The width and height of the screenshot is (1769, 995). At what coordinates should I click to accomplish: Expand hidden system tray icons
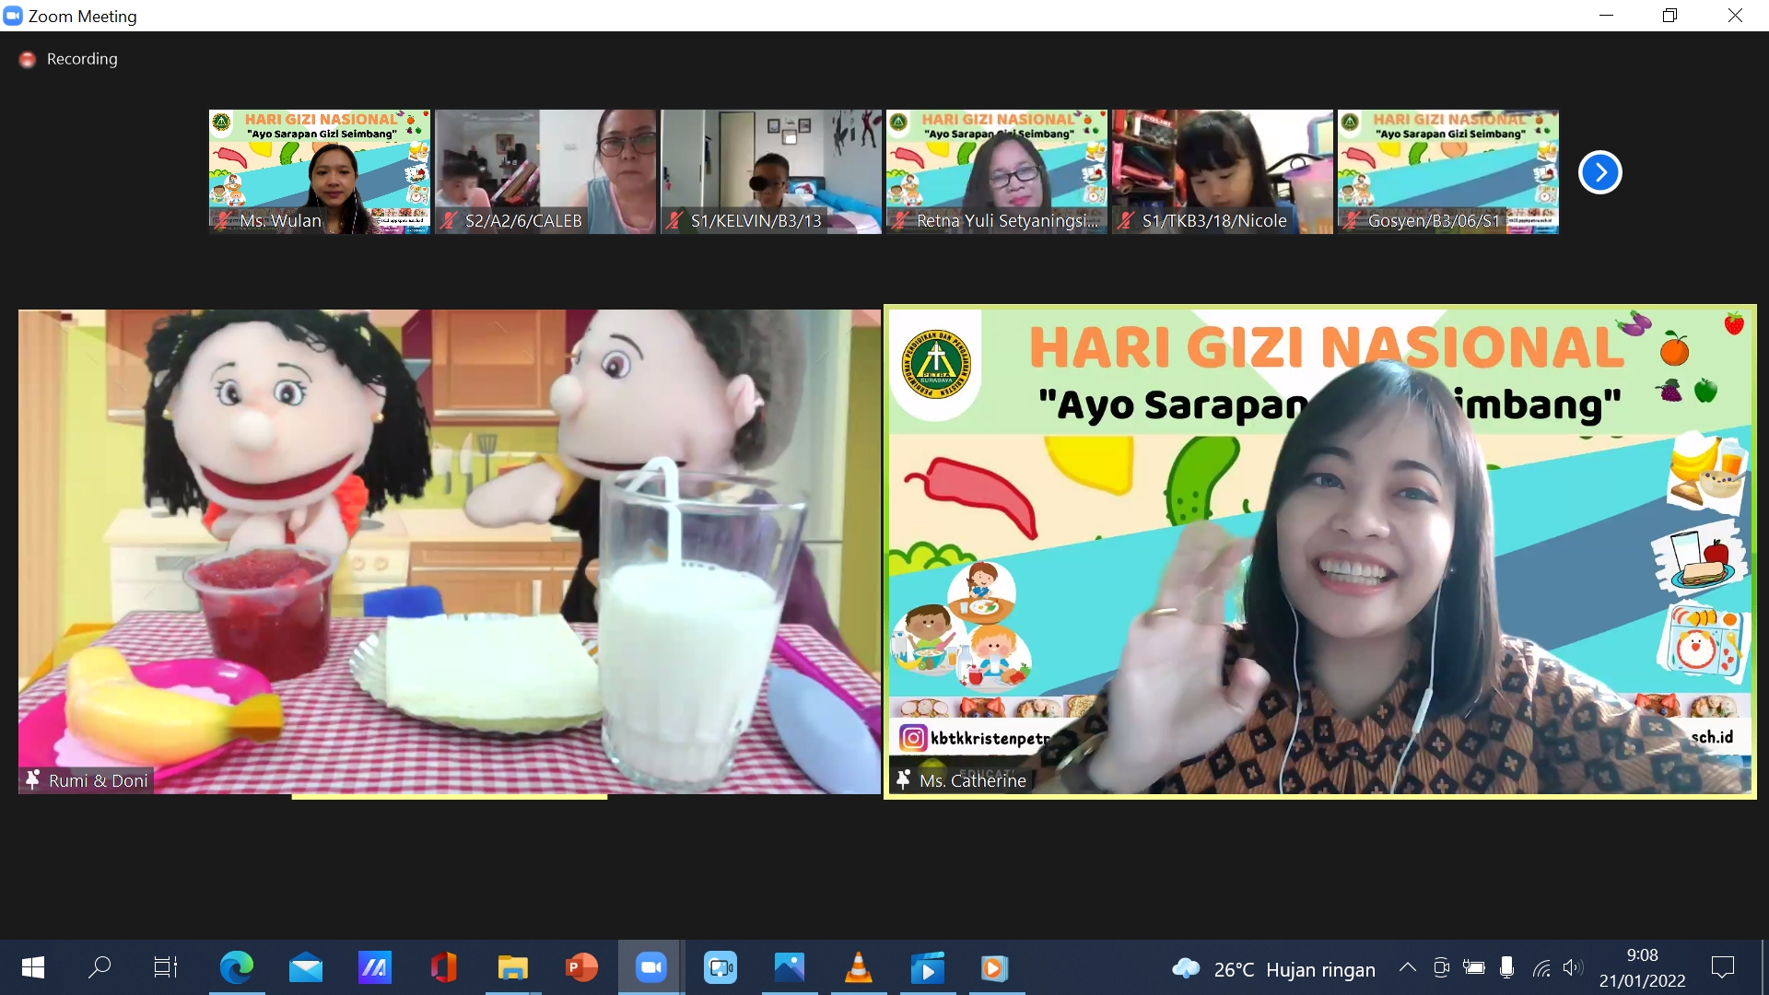click(x=1407, y=967)
